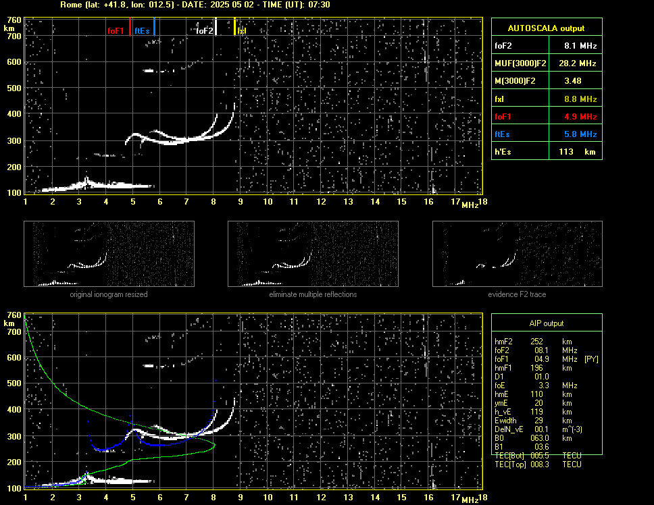Select the '3.48' M(3000)F2 value
This screenshot has width=654, height=505.
pos(573,81)
